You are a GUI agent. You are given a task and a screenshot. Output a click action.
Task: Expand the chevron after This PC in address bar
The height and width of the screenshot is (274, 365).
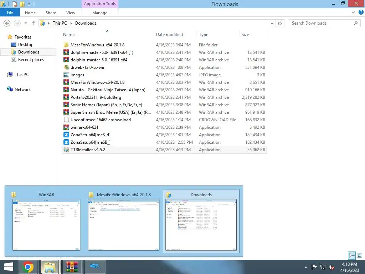[x=71, y=23]
